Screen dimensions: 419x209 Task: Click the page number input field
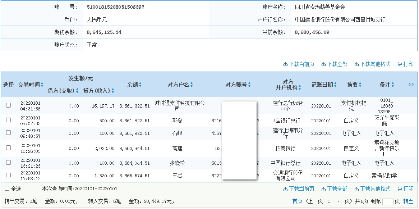pos(388,202)
